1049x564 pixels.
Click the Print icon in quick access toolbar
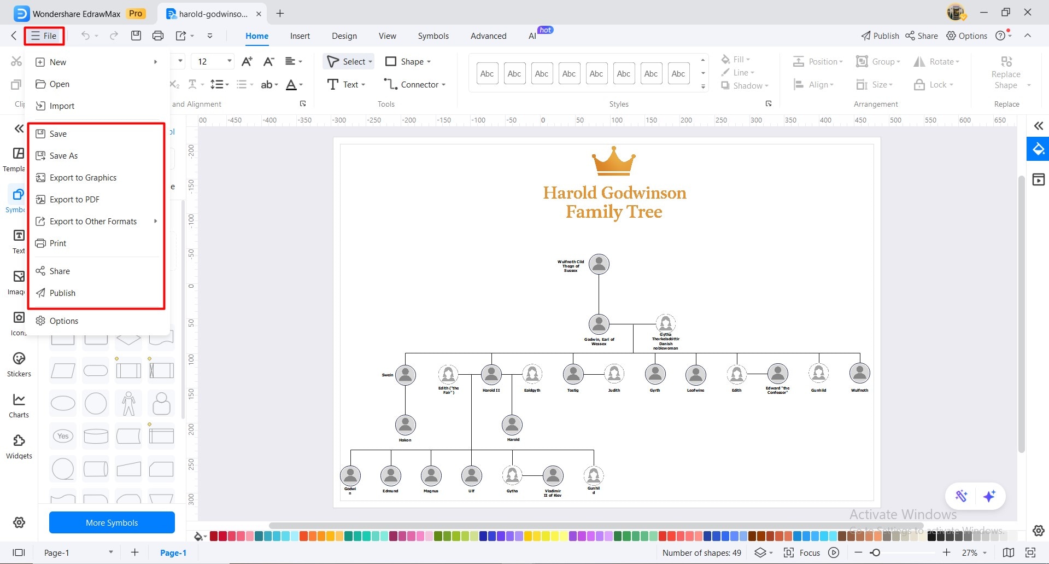point(158,35)
